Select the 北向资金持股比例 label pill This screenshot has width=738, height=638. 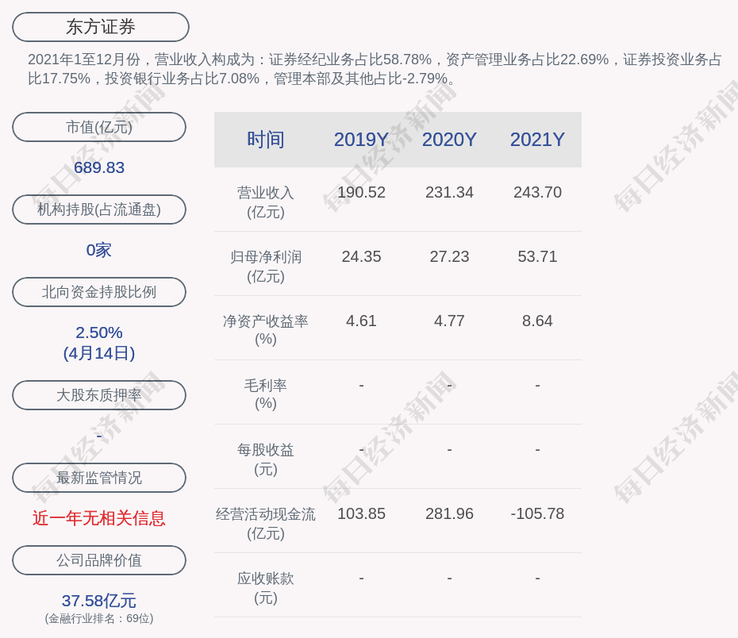point(99,292)
